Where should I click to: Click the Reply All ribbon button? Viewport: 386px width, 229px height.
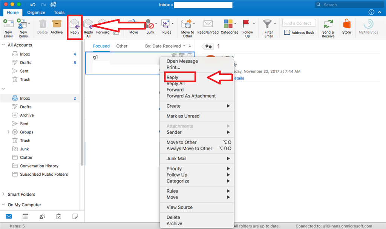tap(88, 28)
